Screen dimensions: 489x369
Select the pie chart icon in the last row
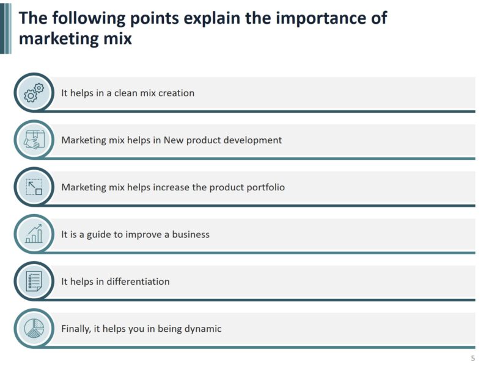pyautogui.click(x=34, y=328)
